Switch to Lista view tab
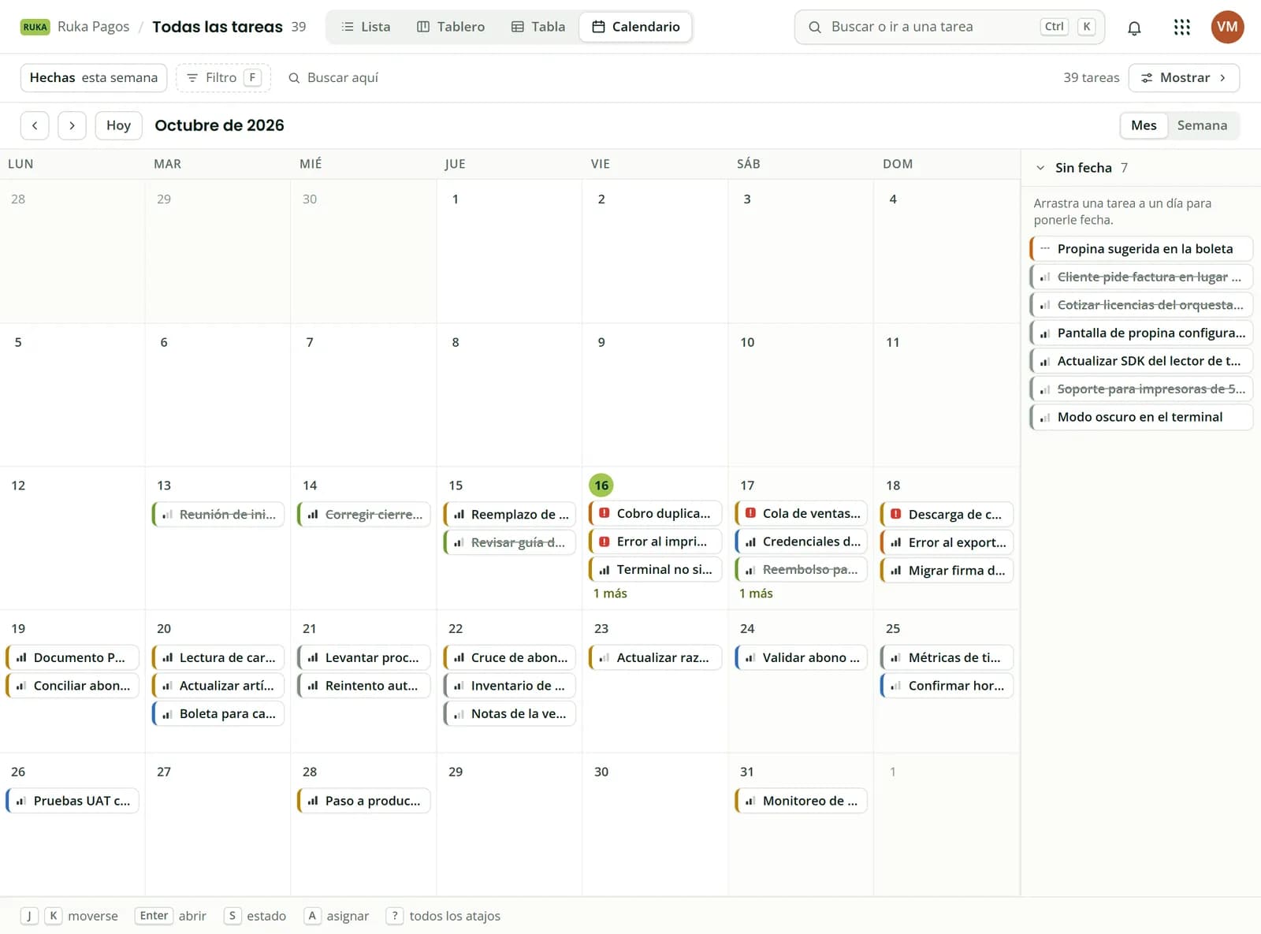1261x934 pixels. pos(366,27)
